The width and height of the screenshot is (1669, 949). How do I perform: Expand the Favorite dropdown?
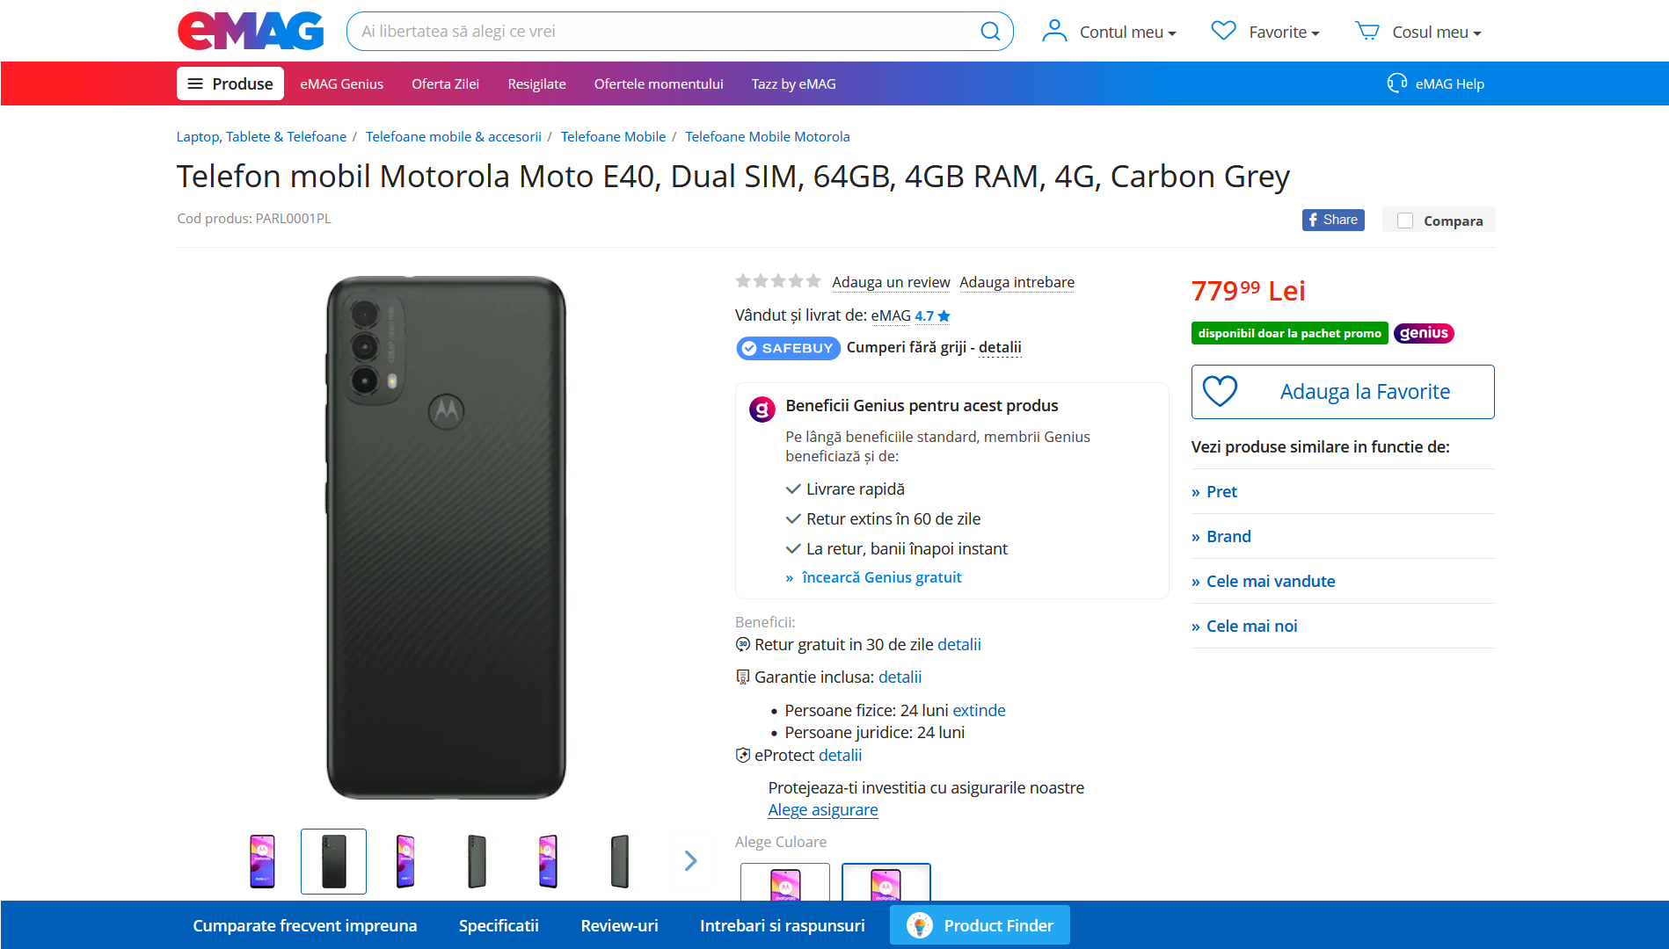tap(1265, 32)
